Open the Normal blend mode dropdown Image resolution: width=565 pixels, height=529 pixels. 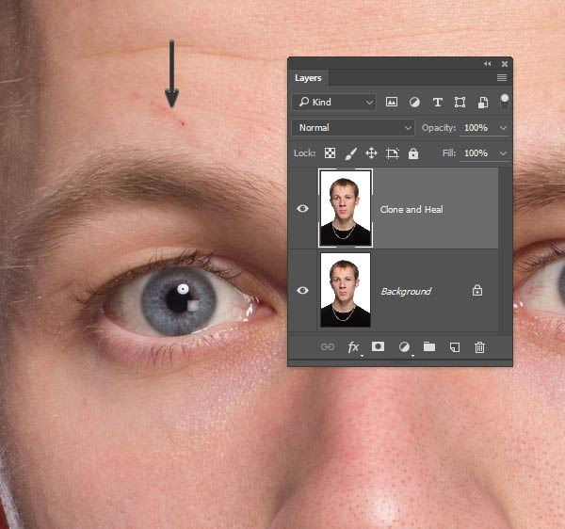pos(353,127)
